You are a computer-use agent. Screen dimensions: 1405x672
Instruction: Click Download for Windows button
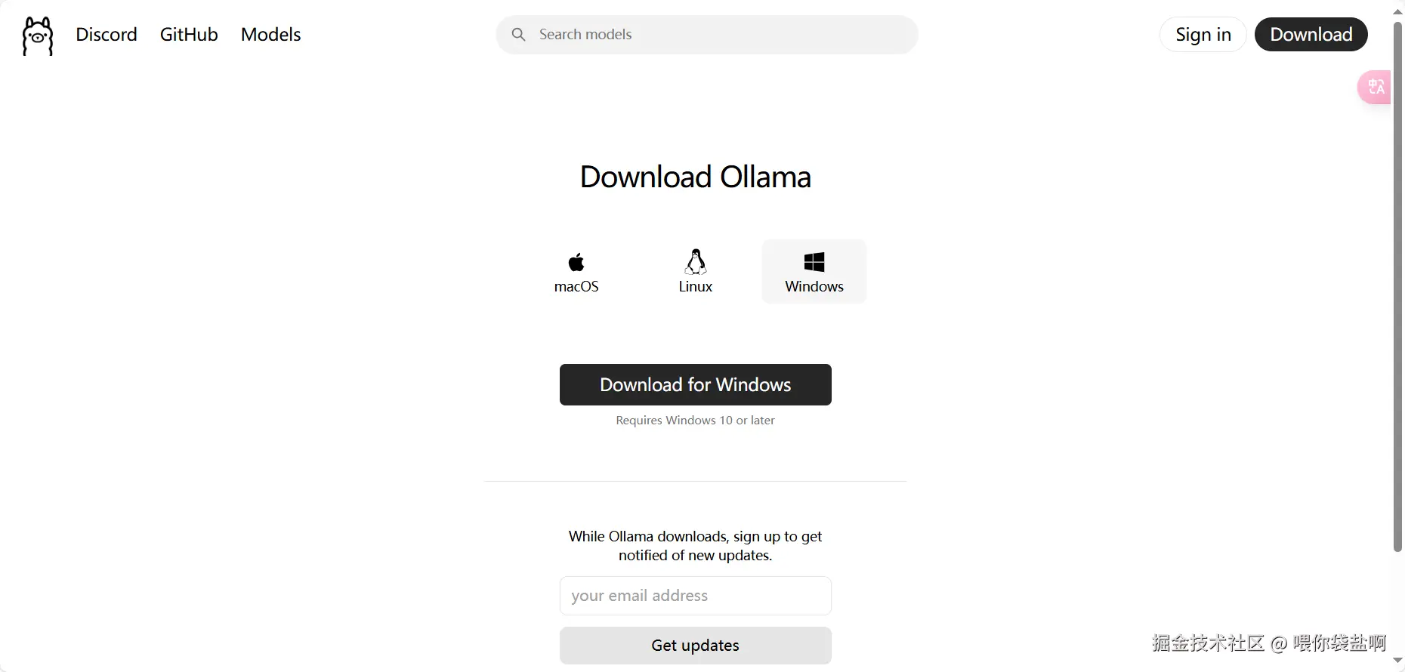(x=696, y=385)
